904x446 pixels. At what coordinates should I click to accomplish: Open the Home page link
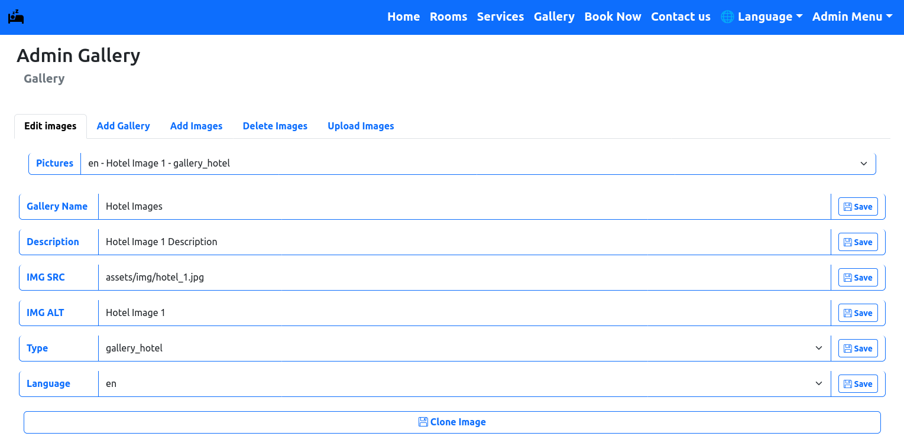pyautogui.click(x=404, y=17)
